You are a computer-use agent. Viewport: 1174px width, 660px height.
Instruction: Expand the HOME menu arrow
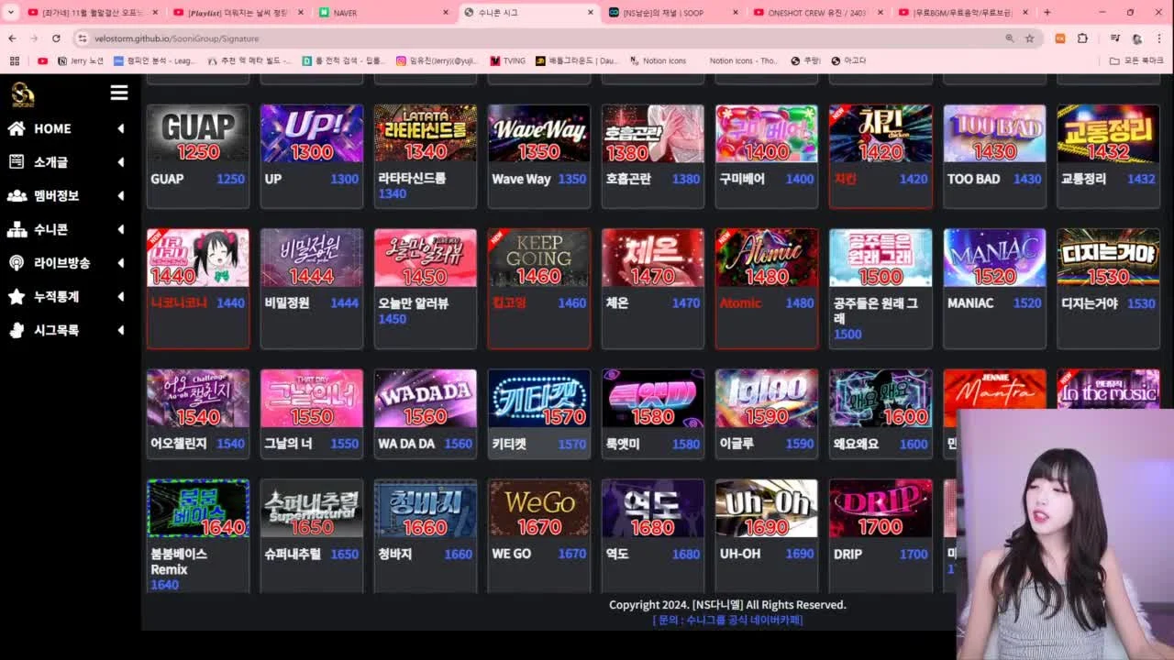pos(120,128)
